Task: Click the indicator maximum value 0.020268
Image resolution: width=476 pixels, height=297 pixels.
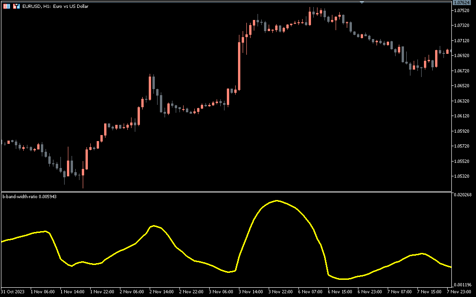Action: tap(464, 195)
